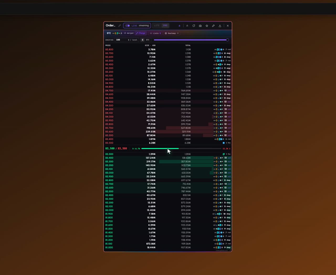The image size is (336, 275).
Task: Click the exchange icons in 81,000 row
Action: (x=218, y=247)
